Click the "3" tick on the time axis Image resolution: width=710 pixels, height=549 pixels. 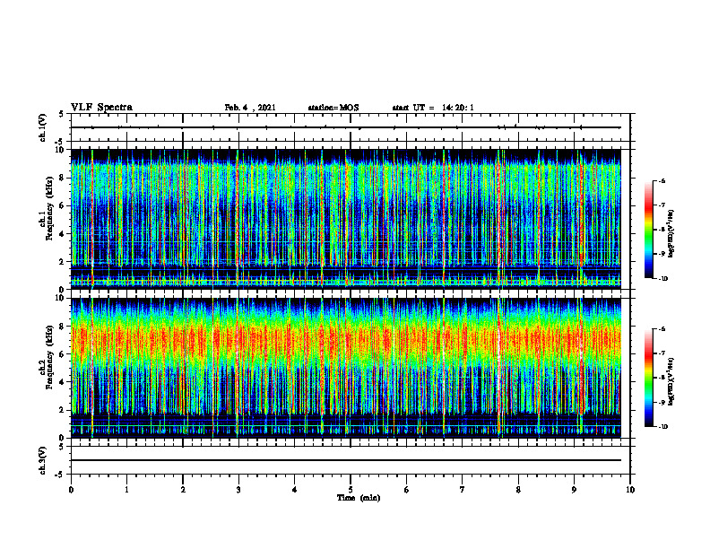[x=238, y=490]
